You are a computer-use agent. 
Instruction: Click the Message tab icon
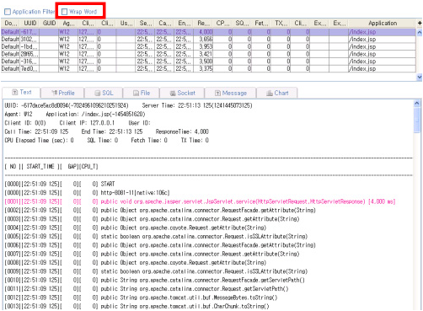[217, 93]
